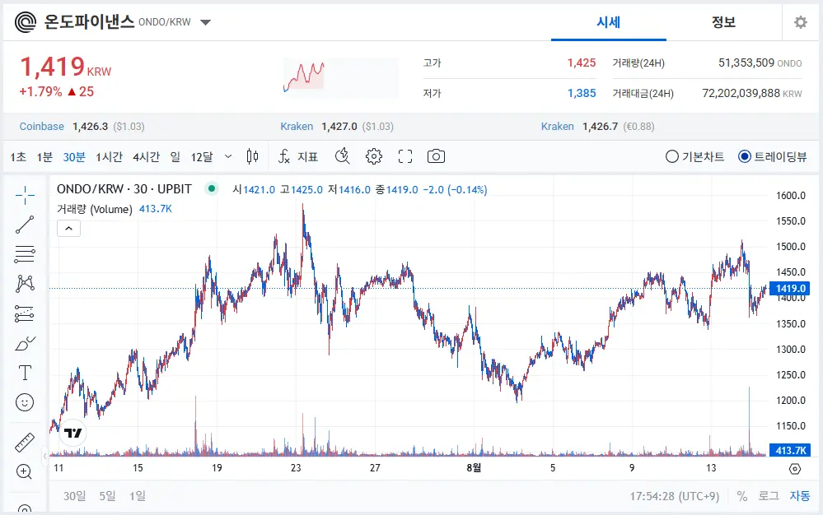Toggle percent scale % button

741,495
